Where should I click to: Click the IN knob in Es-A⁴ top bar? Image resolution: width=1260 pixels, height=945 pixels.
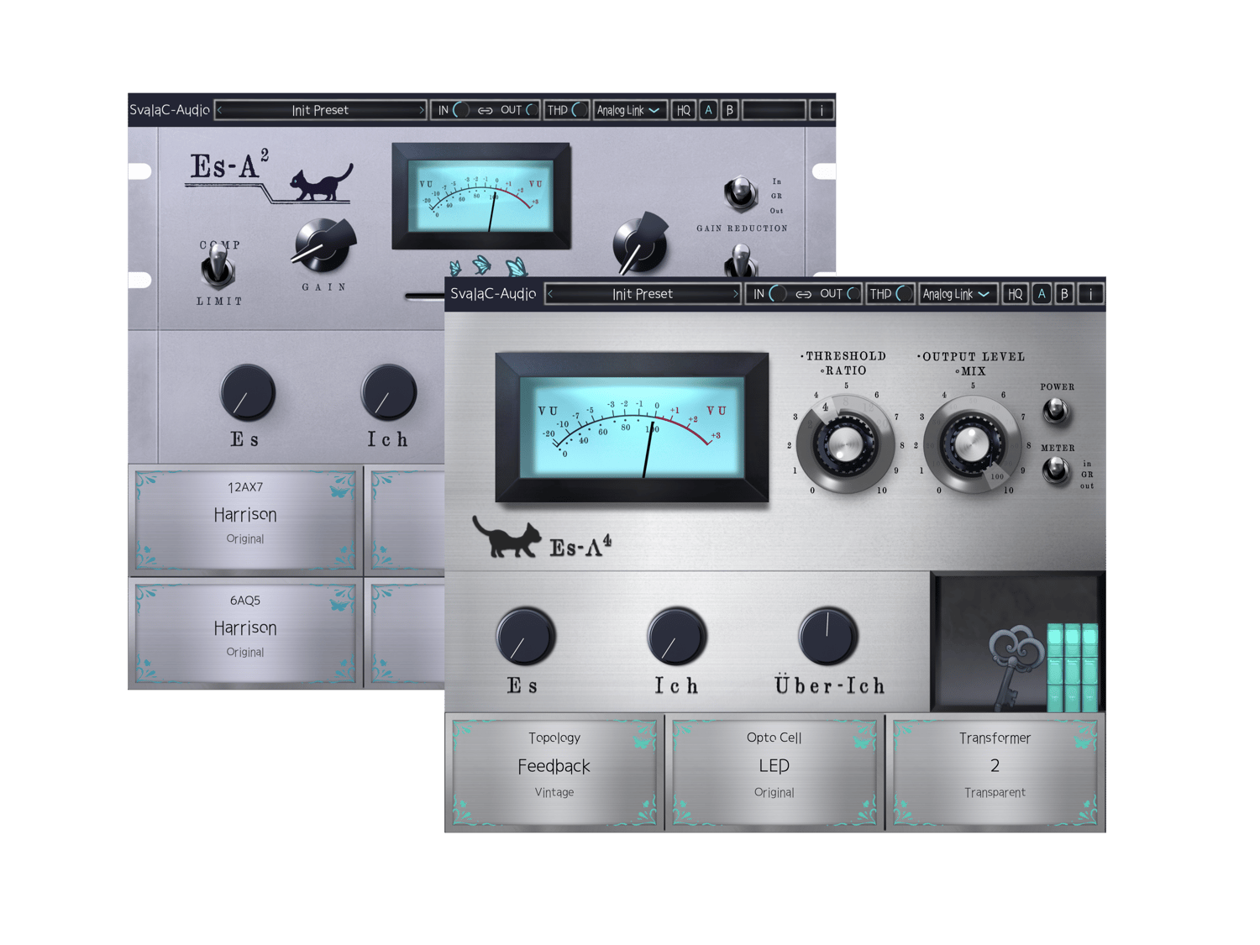tap(778, 294)
